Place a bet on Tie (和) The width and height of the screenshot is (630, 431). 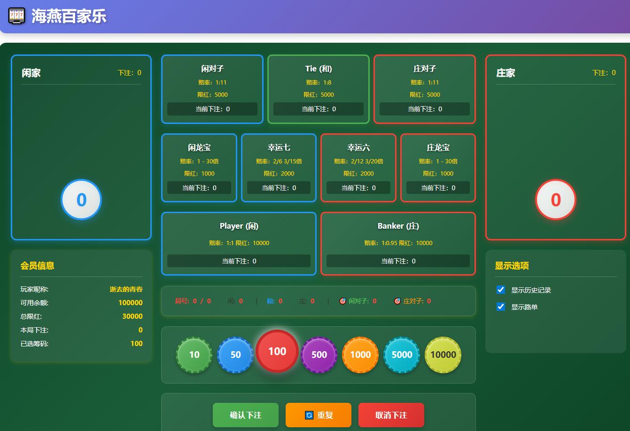(319, 89)
